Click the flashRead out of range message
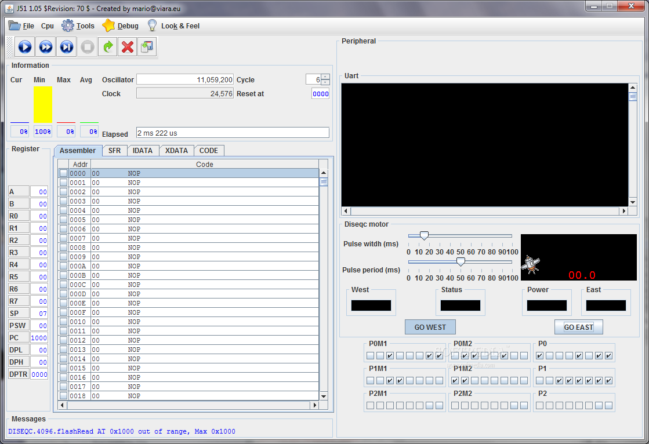This screenshot has height=444, width=649. (122, 431)
